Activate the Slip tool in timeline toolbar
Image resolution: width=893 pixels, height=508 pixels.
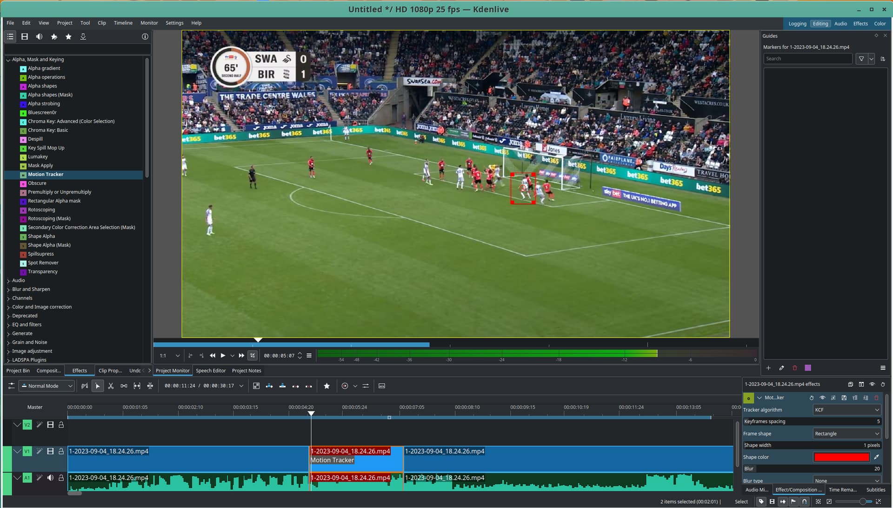(x=137, y=386)
